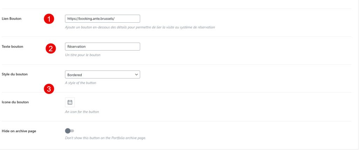Click the Lien Bouton label
359x150 pixels.
(x=12, y=18)
